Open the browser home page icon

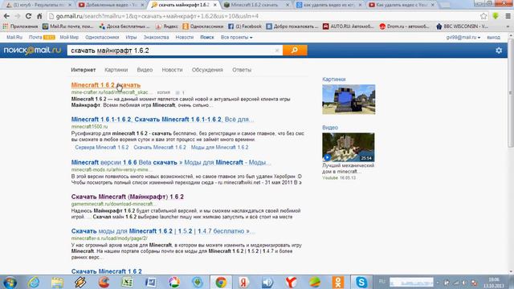pos(39,16)
